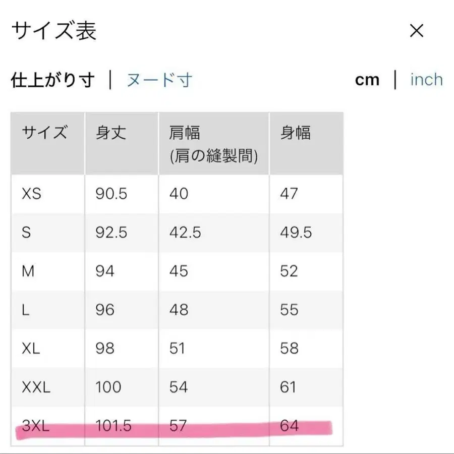Viewport: 454px width, 454px height.
Task: Click the L size cell
Action: coord(25,310)
